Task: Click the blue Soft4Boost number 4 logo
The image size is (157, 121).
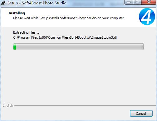Action: pyautogui.click(x=147, y=17)
